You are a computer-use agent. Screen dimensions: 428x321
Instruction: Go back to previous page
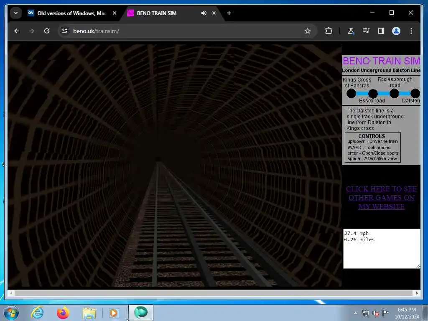point(17,31)
